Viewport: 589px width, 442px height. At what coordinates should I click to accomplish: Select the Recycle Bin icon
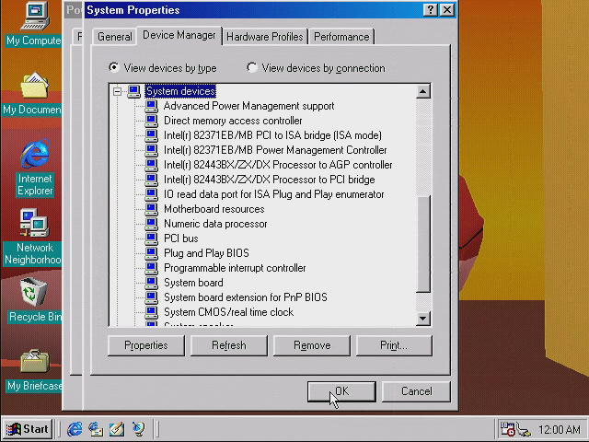point(34,292)
